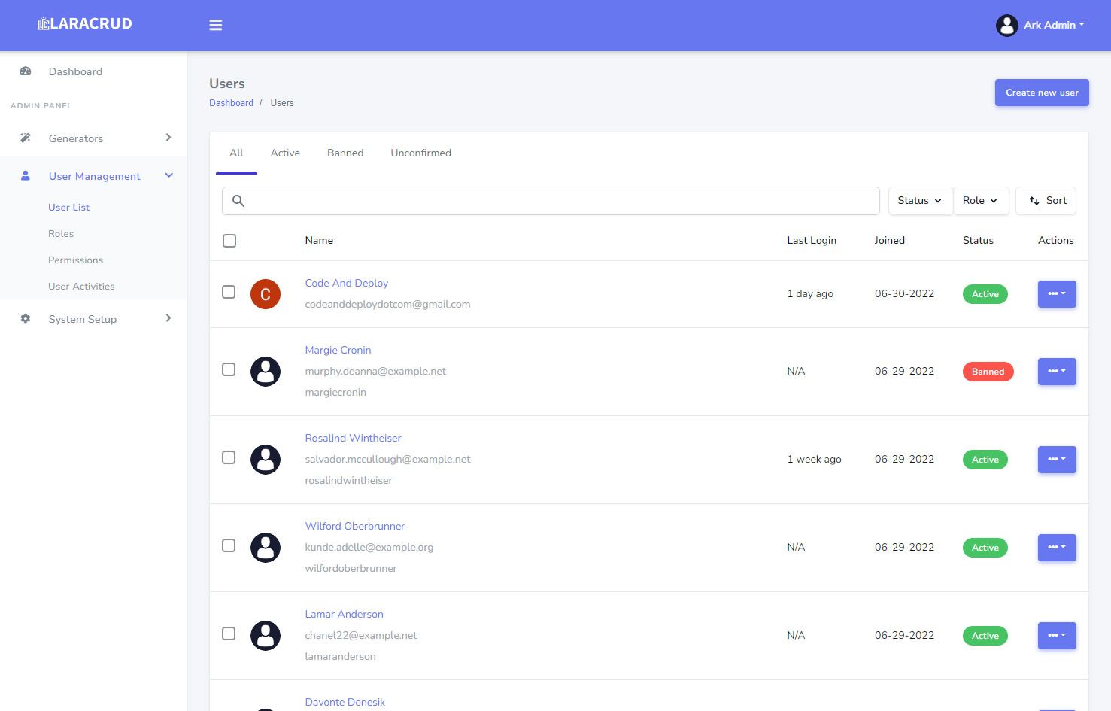Click the Dashboard gauge icon in sidebar

click(26, 71)
